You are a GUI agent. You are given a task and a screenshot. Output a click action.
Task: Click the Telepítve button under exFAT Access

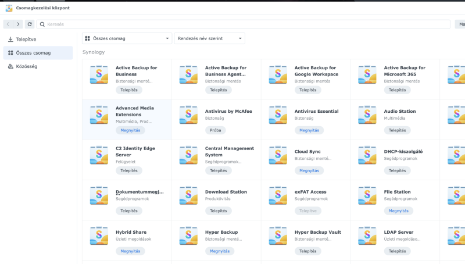(308, 211)
